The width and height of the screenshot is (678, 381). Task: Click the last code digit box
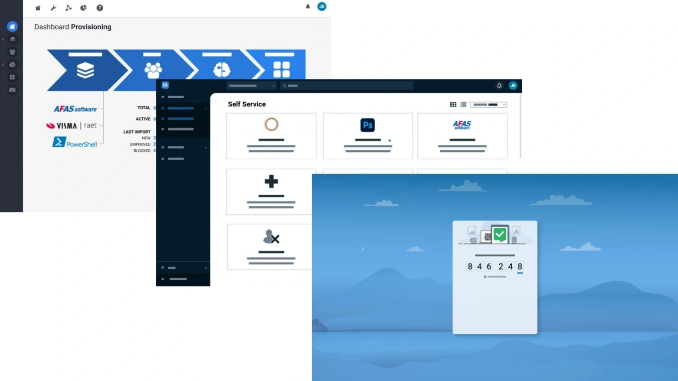[x=520, y=267]
